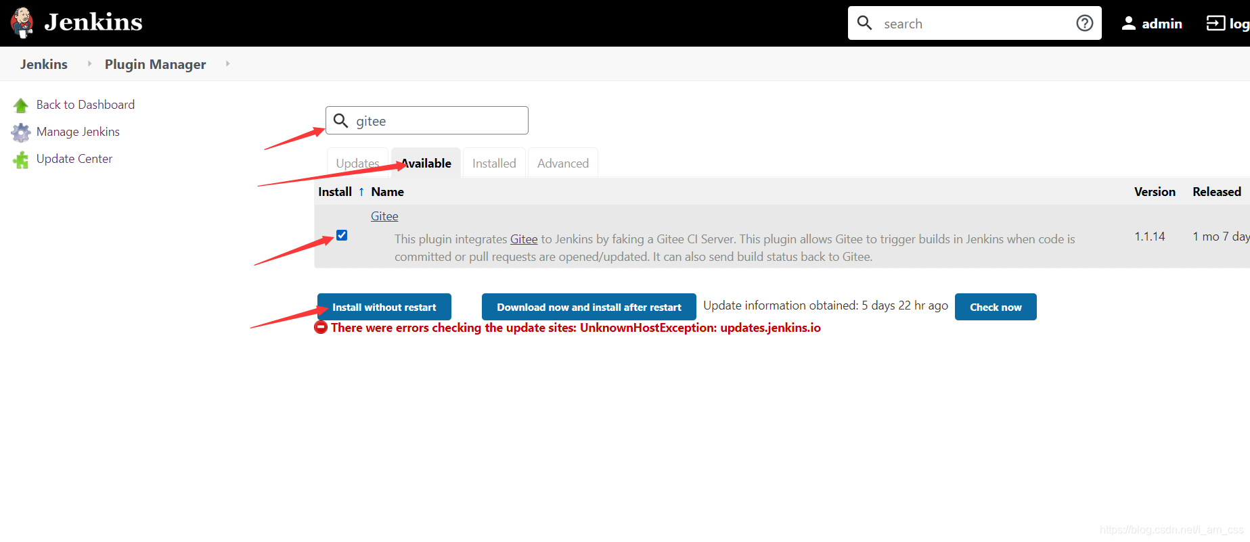
Task: Open the admin user profile link
Action: tap(1162, 24)
